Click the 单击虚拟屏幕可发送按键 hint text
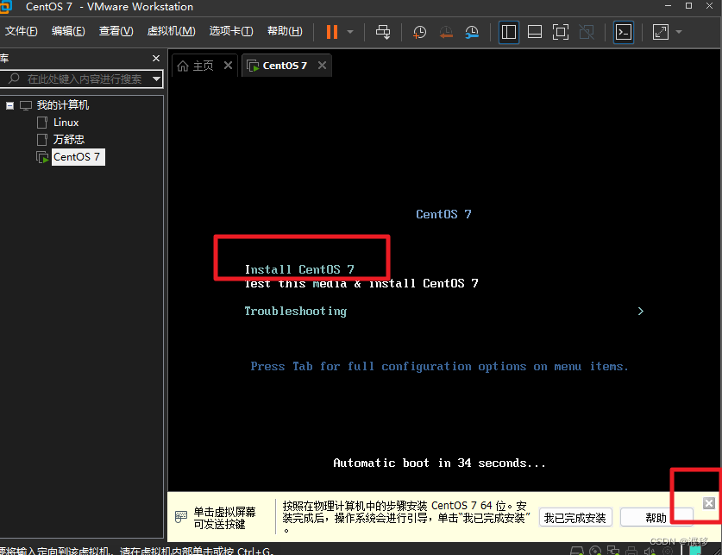The height and width of the screenshot is (555, 722). 224,518
